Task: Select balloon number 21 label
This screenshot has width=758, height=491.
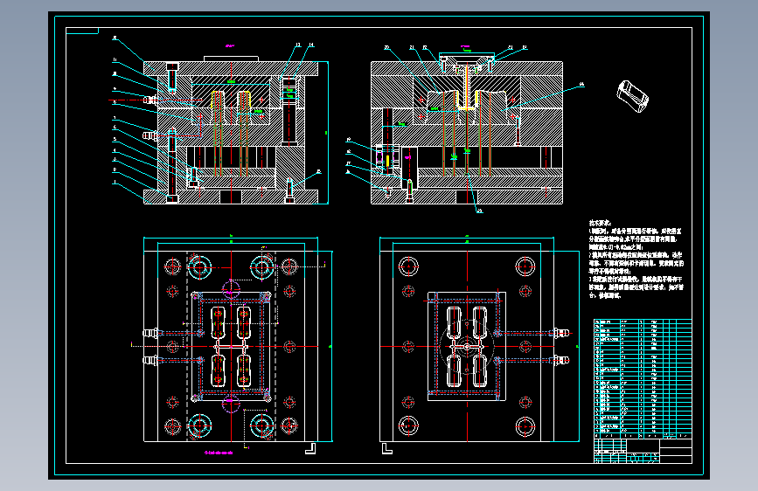Action: pyautogui.click(x=412, y=47)
